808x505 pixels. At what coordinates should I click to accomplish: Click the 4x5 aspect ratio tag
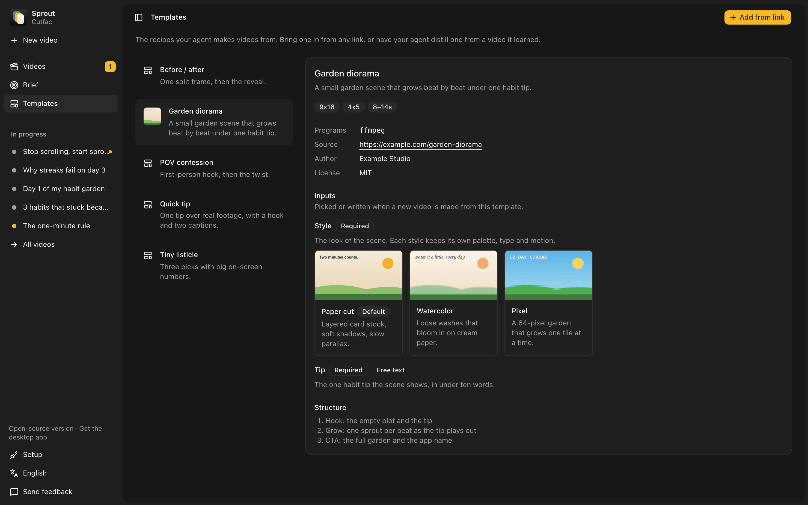(353, 107)
